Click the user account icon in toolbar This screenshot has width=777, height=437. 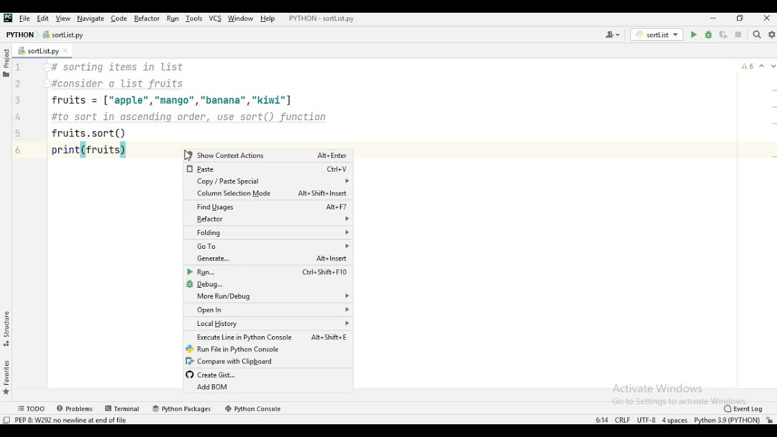[x=612, y=35]
